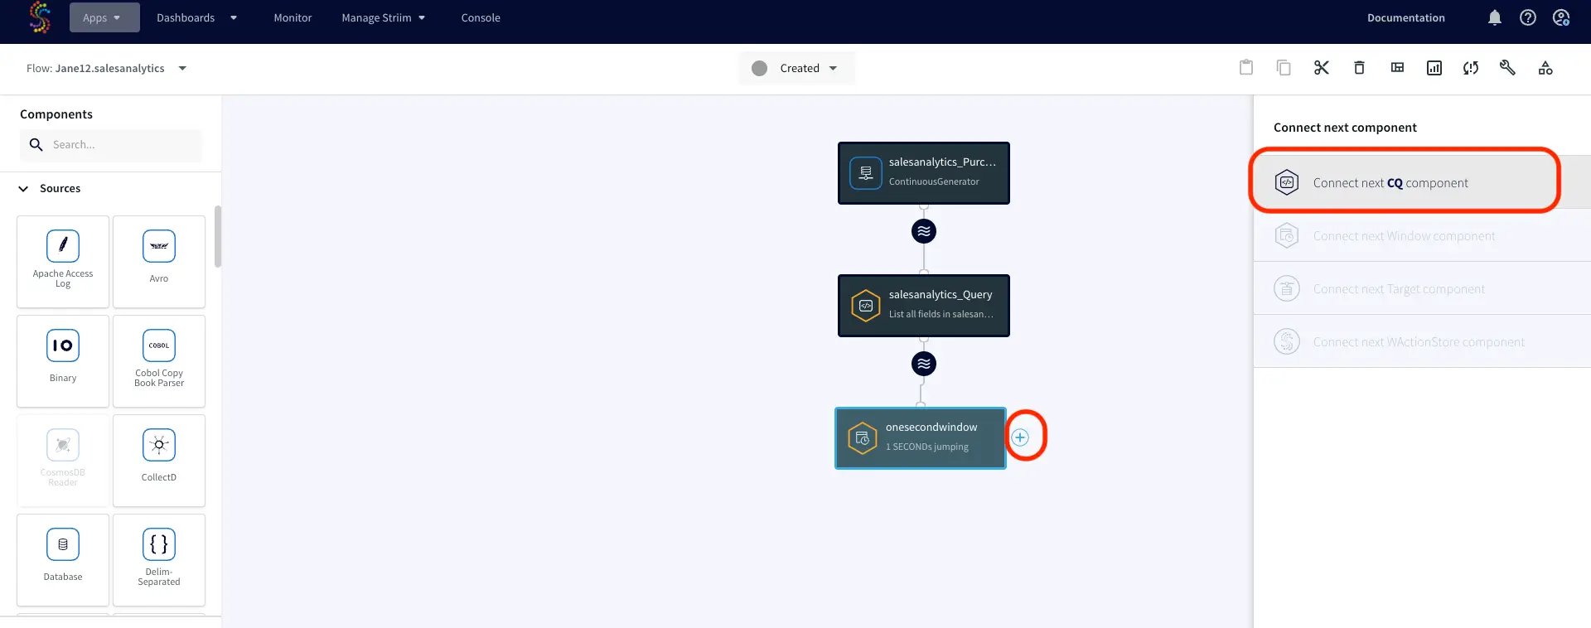Select the Cobol Copy Book Parser source
Screen dimensions: 1591x628
coord(159,360)
